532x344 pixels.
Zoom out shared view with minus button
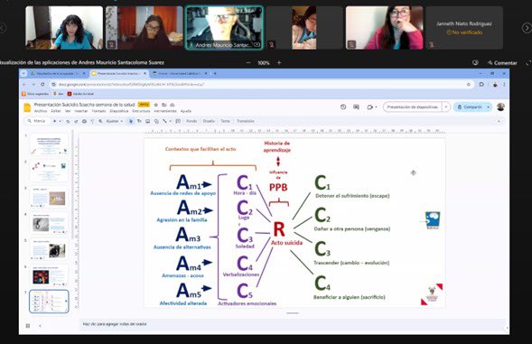[x=248, y=63]
